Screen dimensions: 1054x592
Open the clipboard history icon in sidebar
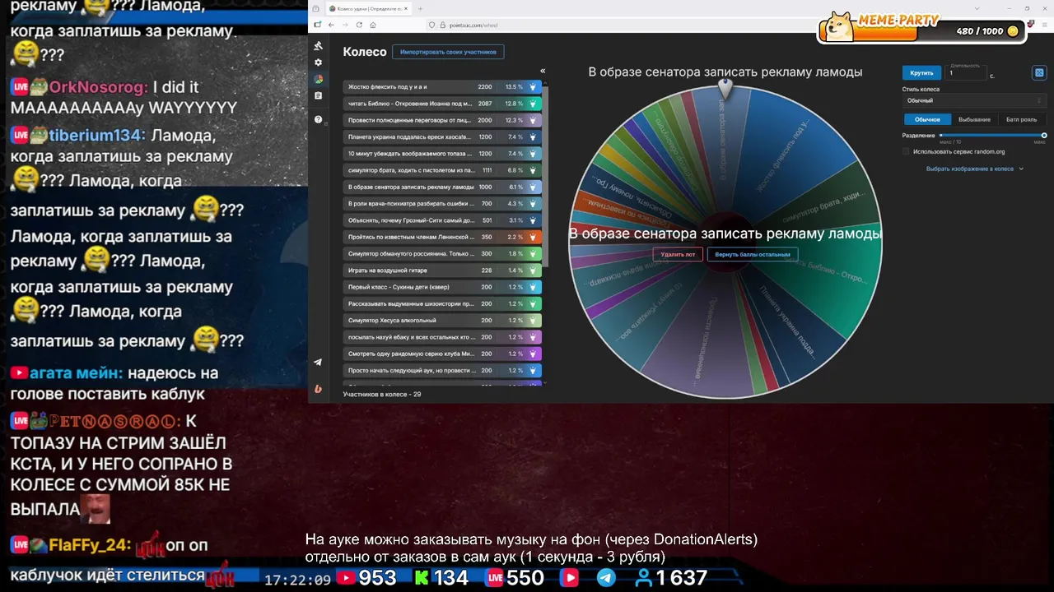coord(319,96)
